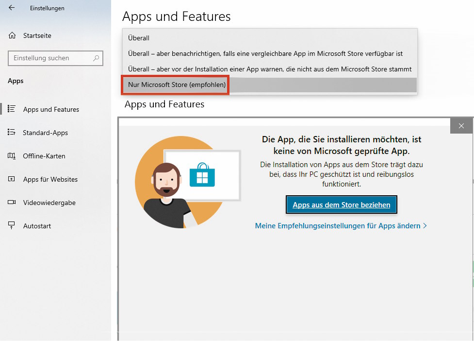Click the back arrow in Einstellungen
This screenshot has width=474, height=341.
coord(12,8)
